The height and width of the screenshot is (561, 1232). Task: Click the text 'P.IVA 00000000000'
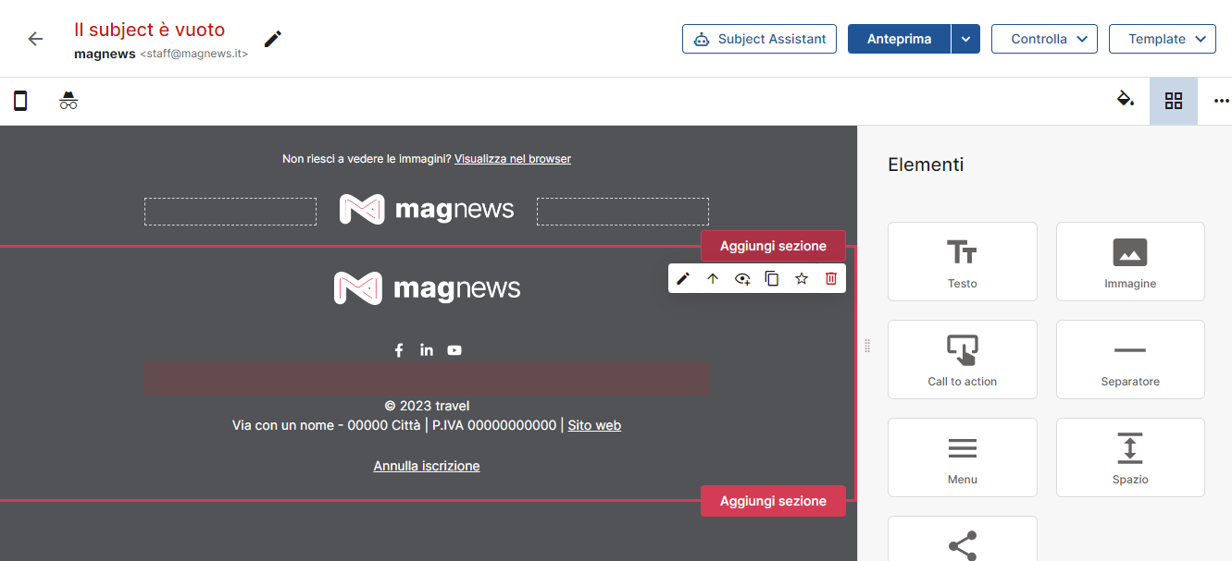(494, 425)
